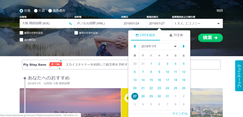This screenshot has width=243, height=117.
Task: Click the Fly Stay Save plane badge
Action: click(56, 64)
